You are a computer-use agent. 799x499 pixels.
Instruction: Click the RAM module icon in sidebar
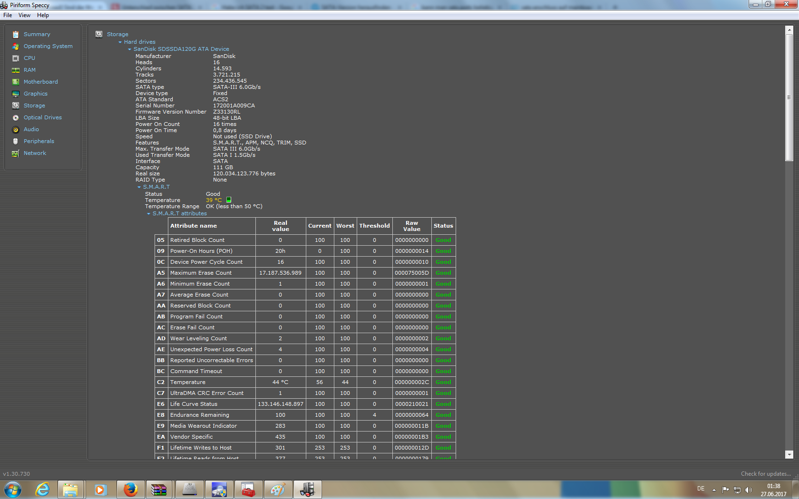[x=16, y=70]
